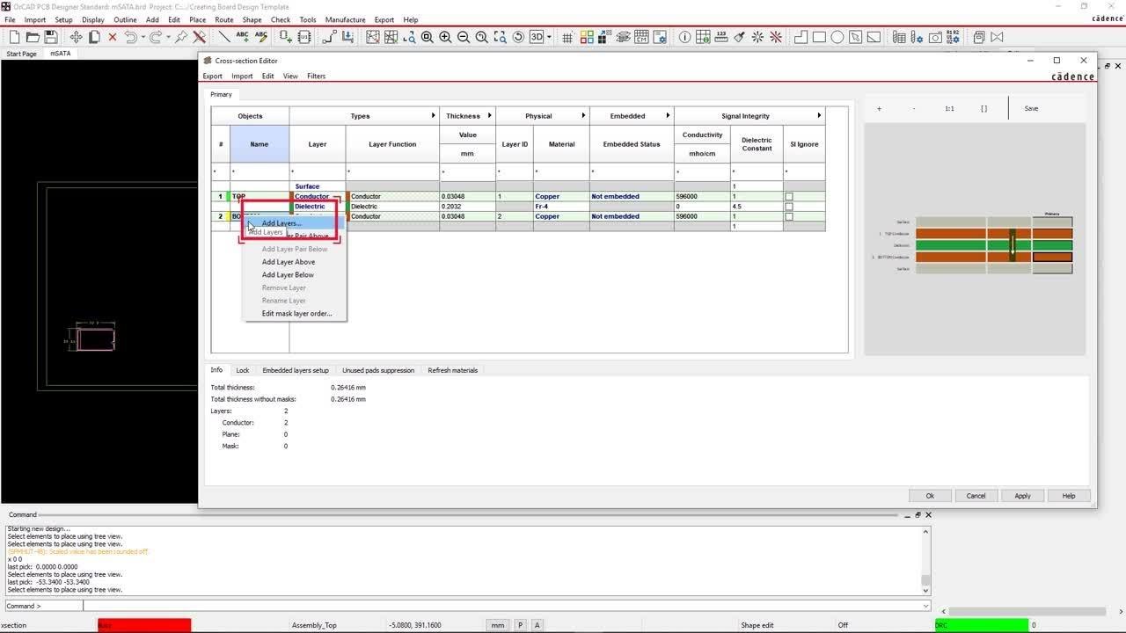This screenshot has height=633, width=1126.
Task: Select Place component manually icon
Action: 286,37
